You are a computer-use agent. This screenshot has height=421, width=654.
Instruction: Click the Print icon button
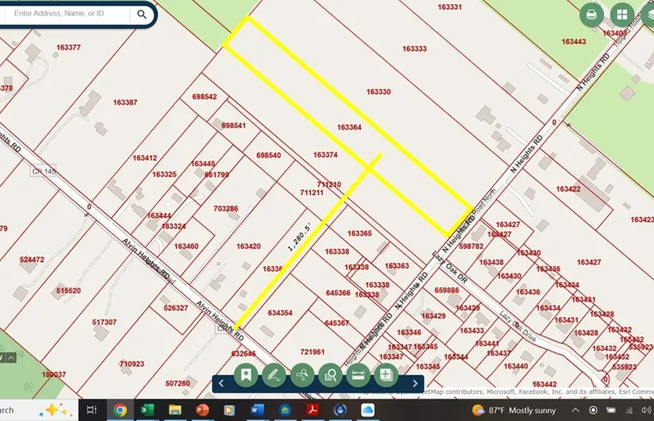pyautogui.click(x=591, y=14)
